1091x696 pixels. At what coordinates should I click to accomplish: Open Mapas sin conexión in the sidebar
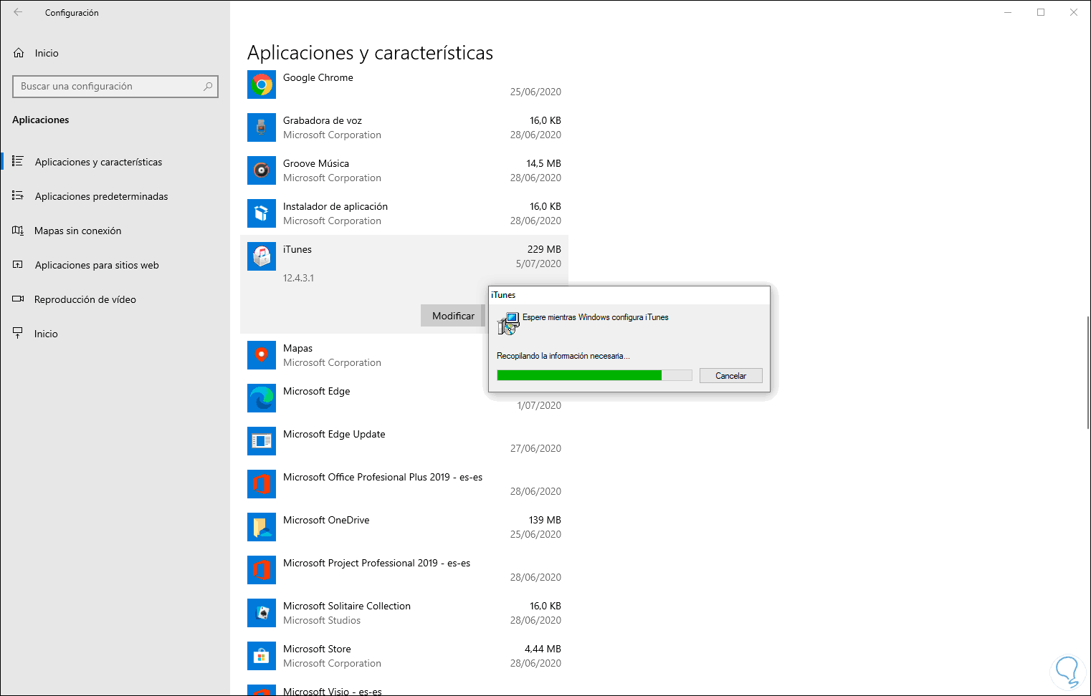pos(115,231)
